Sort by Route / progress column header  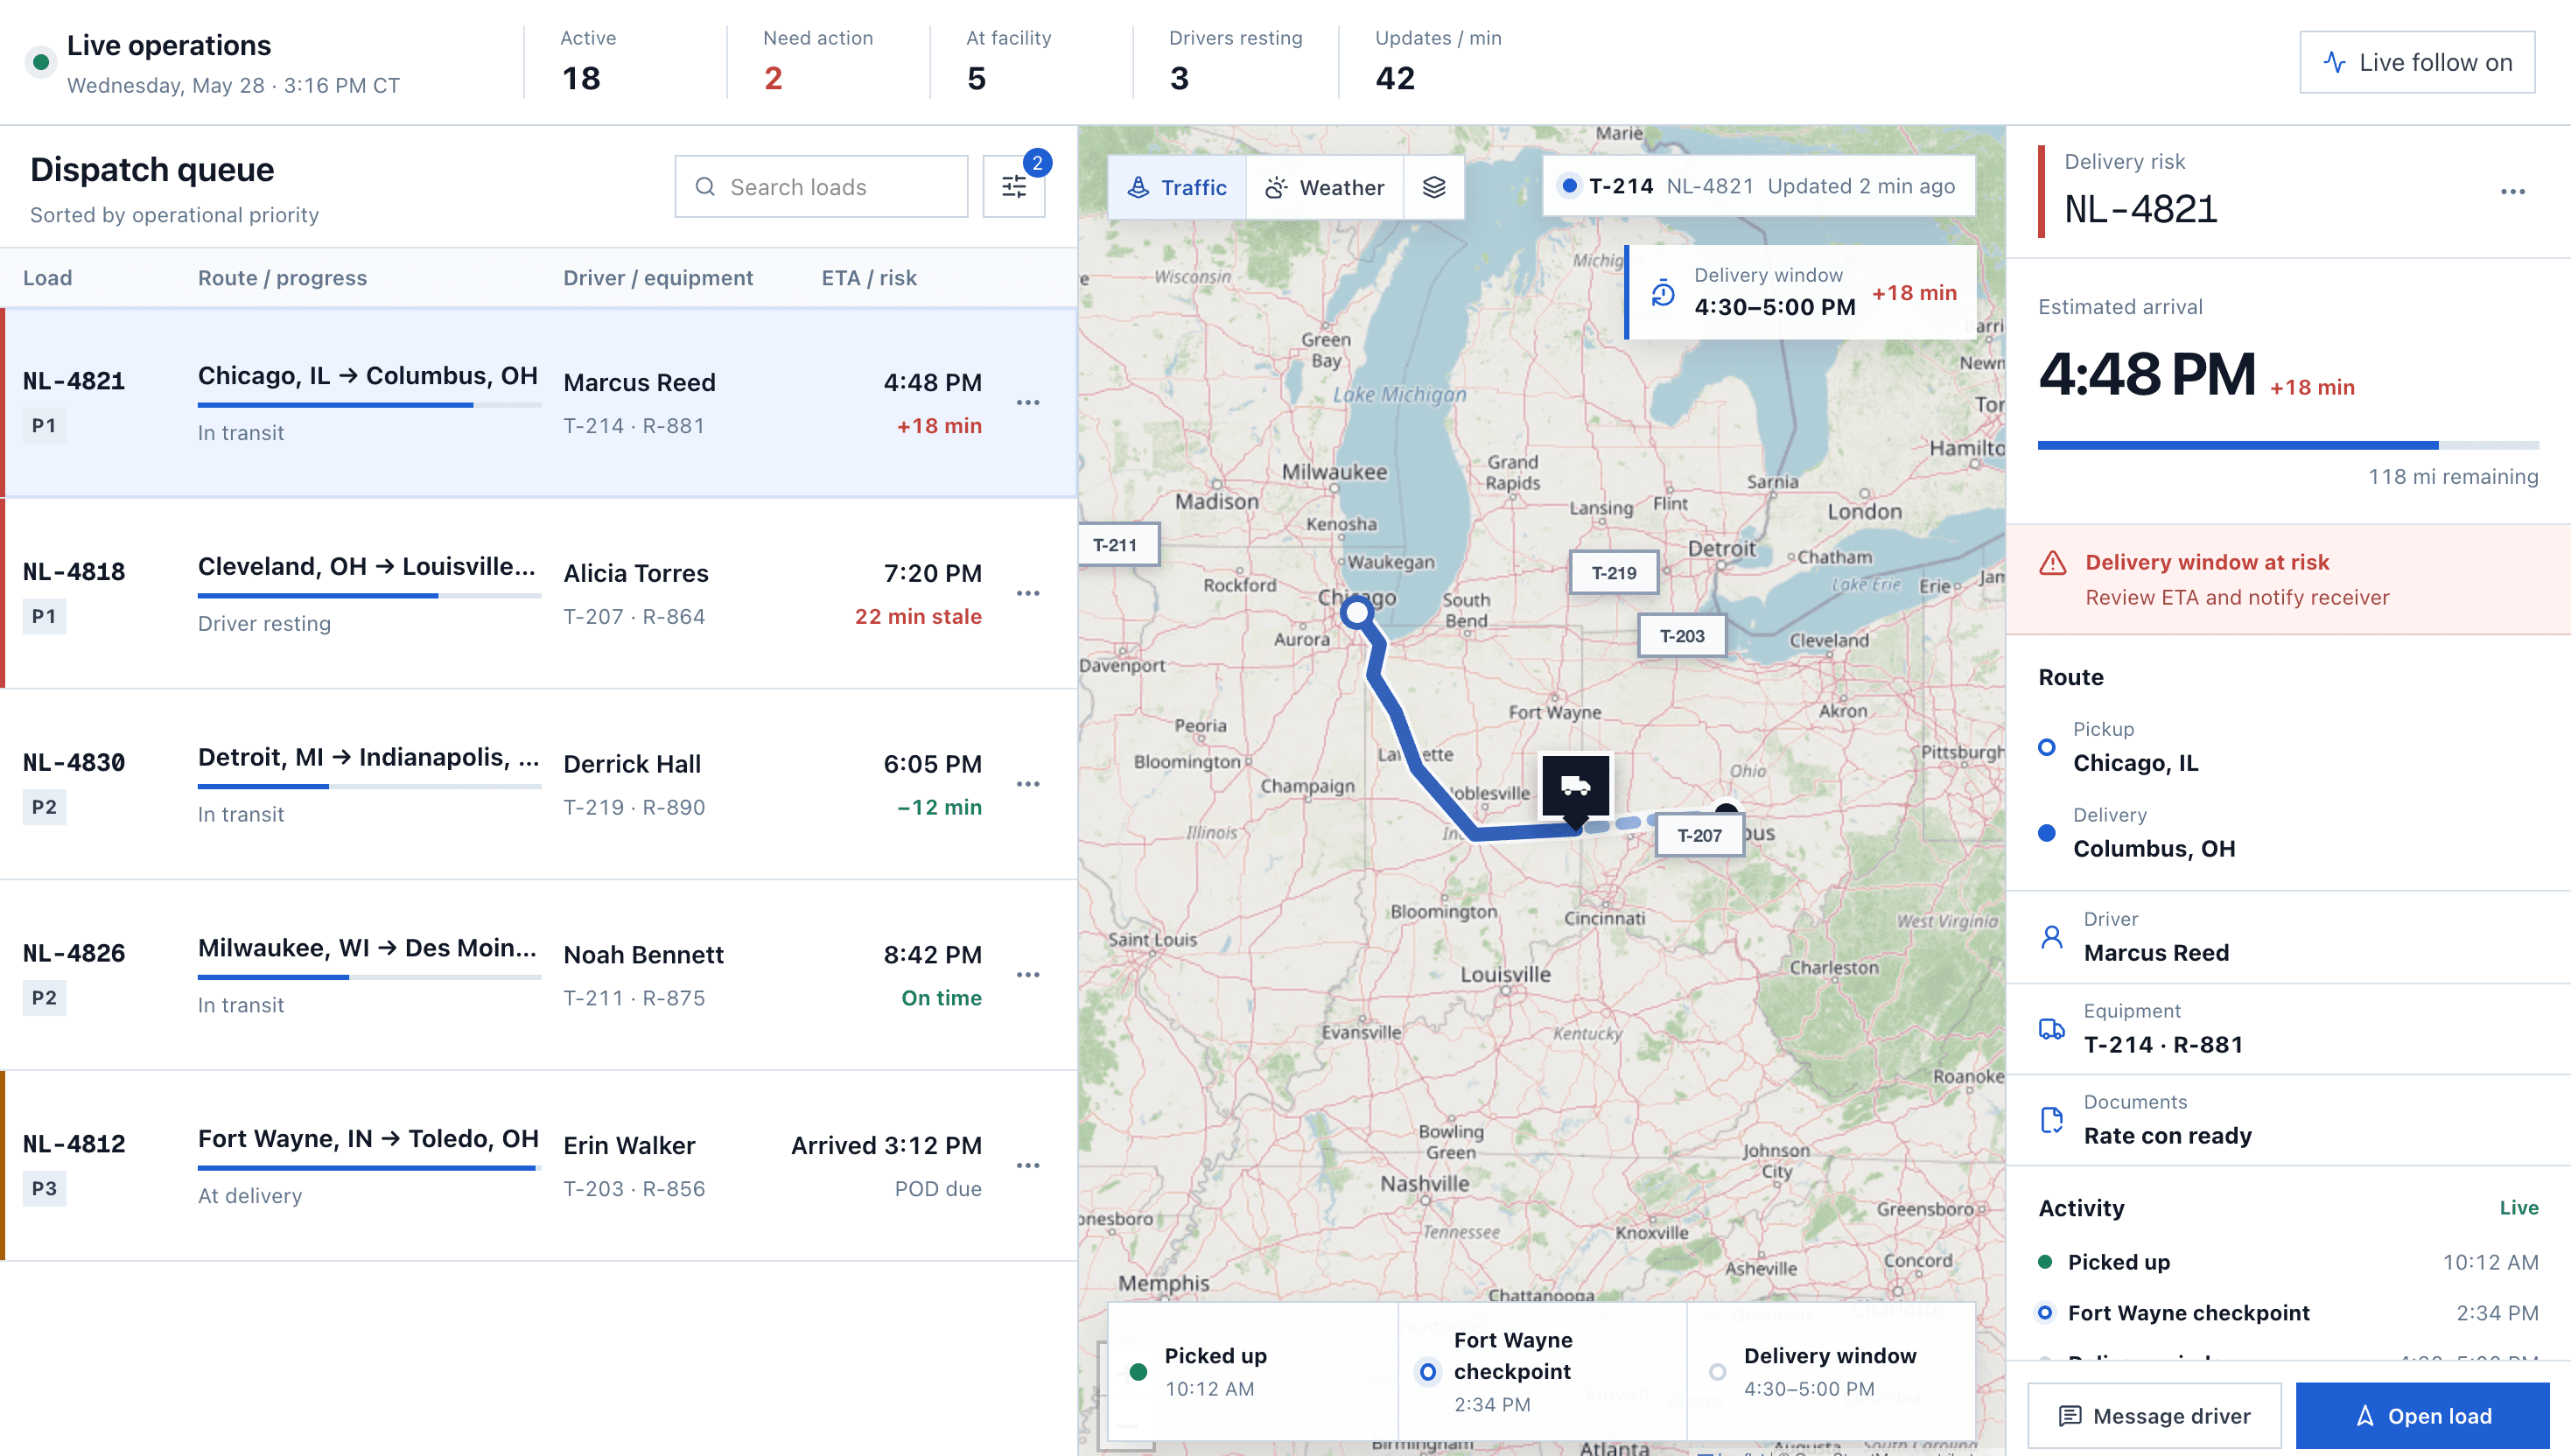[282, 278]
